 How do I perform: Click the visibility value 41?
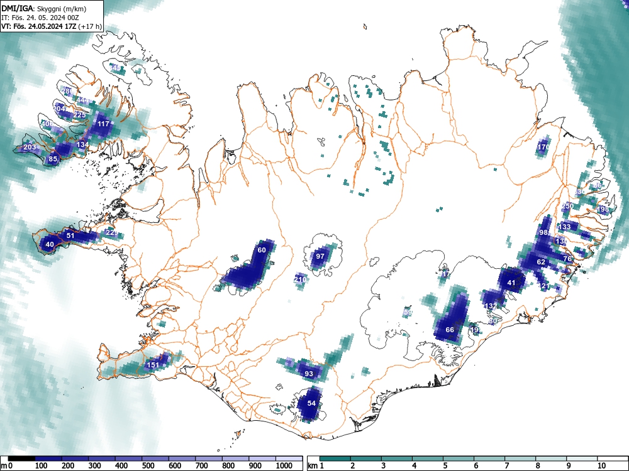511,283
